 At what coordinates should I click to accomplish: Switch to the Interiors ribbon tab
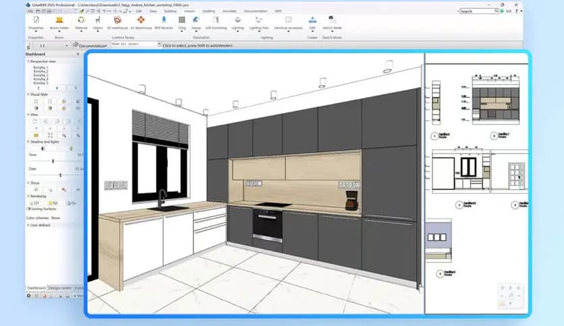coord(189,11)
